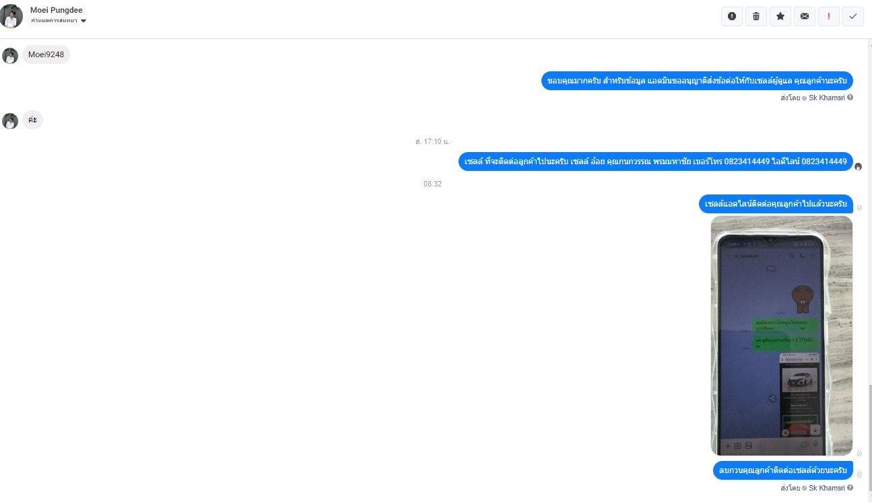The height and width of the screenshot is (504, 872).
Task: Star this conversation for follow-up
Action: pos(780,16)
